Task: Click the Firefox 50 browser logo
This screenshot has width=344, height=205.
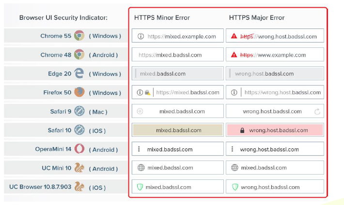Action: coord(79,92)
